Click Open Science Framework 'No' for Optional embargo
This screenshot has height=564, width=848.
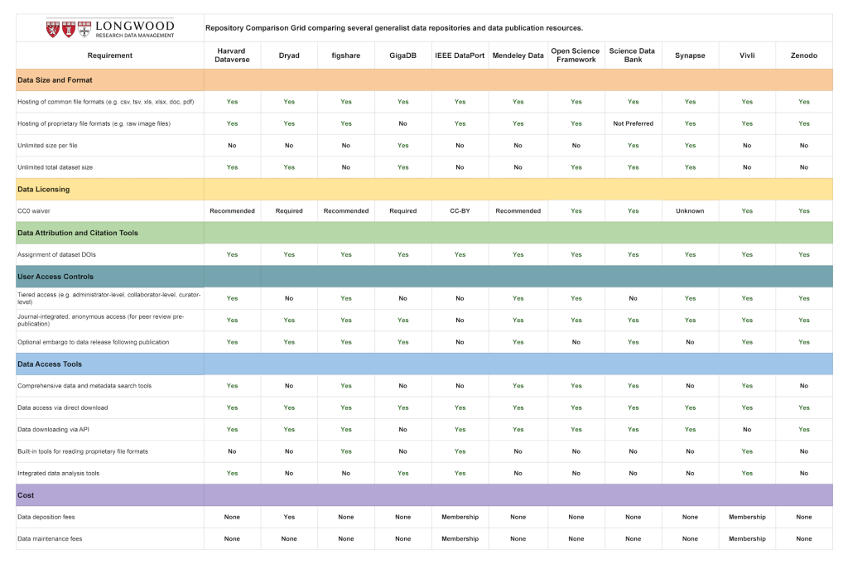point(576,342)
